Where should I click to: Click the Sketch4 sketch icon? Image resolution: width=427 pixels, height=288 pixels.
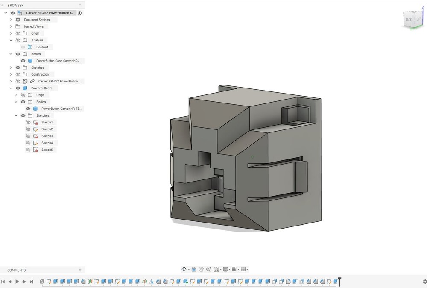(35, 143)
